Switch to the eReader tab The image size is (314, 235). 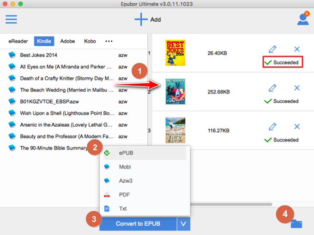[18, 41]
